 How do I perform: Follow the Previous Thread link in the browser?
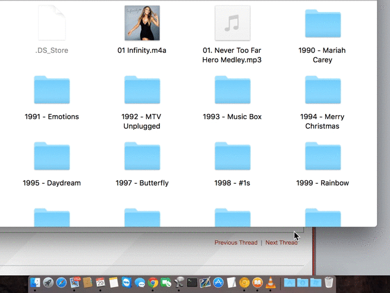(x=236, y=243)
